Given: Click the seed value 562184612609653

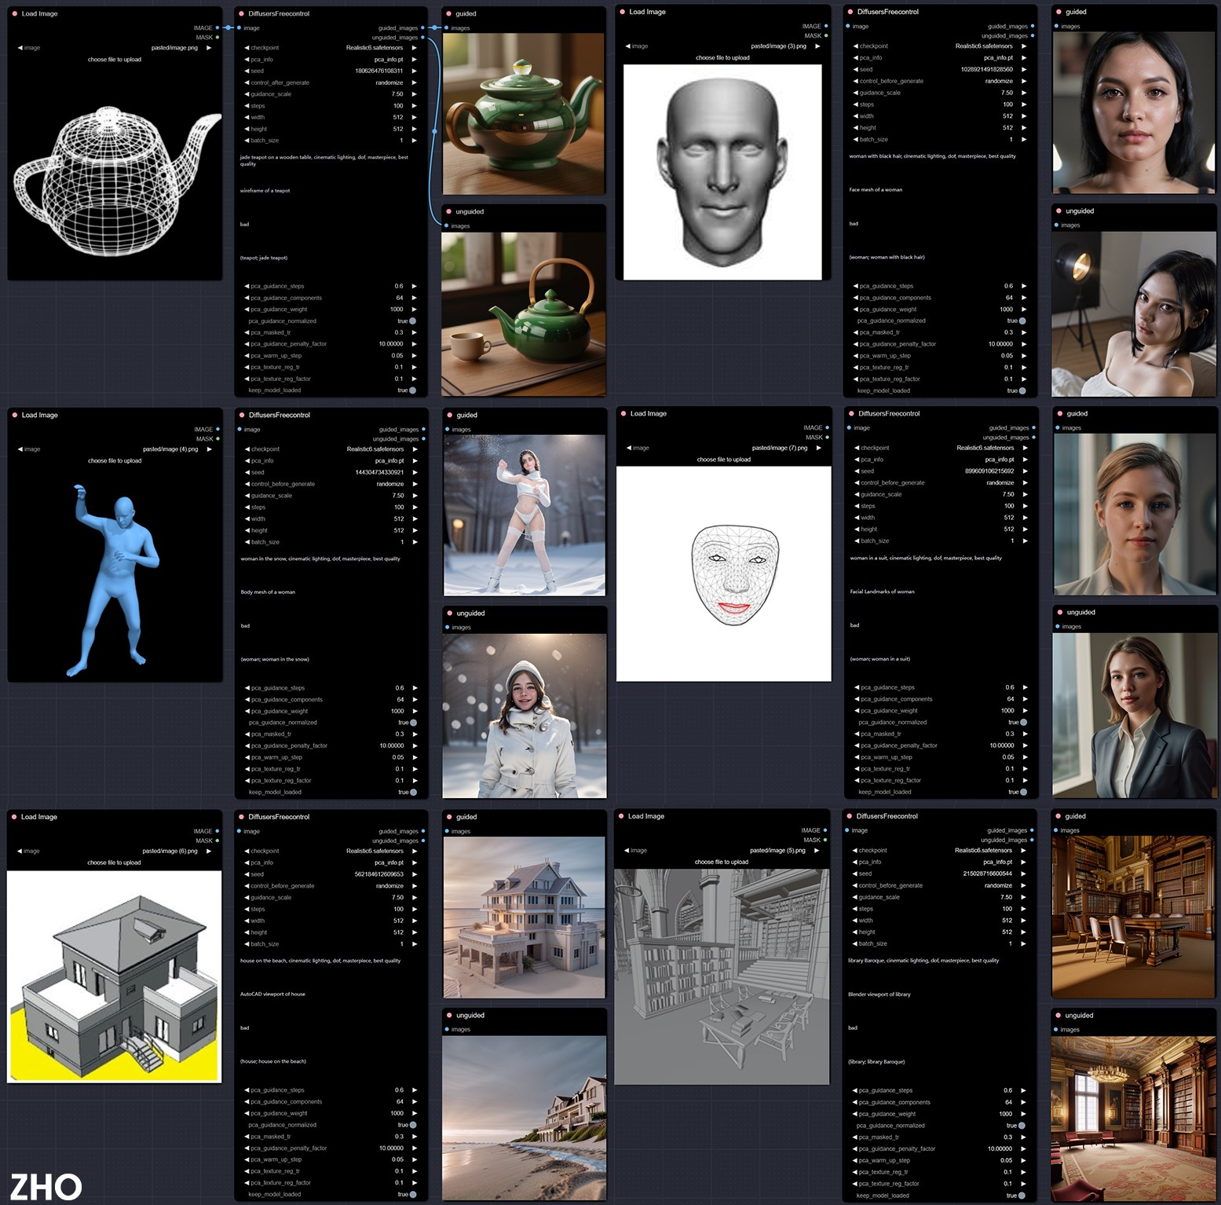Looking at the screenshot, I should point(379,874).
